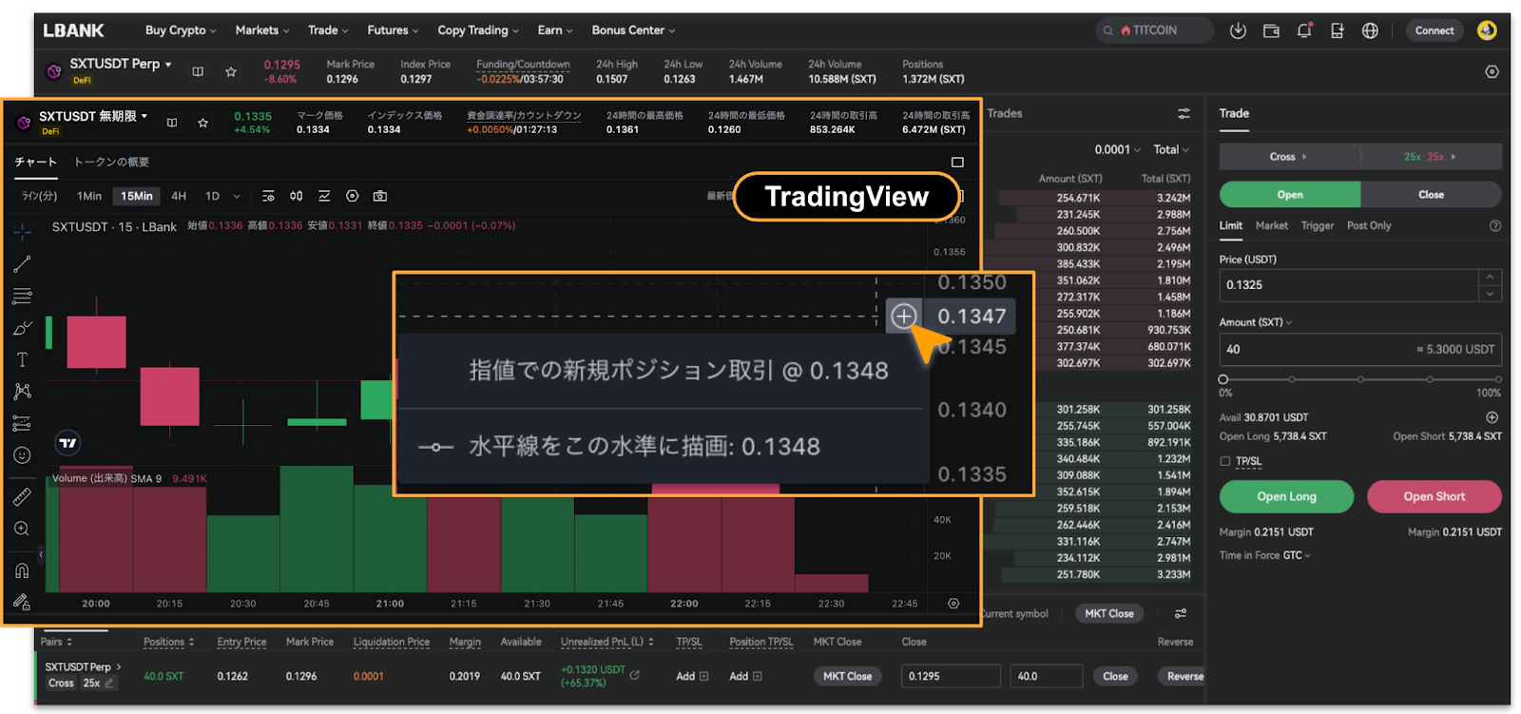1521x714 pixels.
Task: Open the Buy Crypto dropdown menu
Action: click(x=181, y=30)
